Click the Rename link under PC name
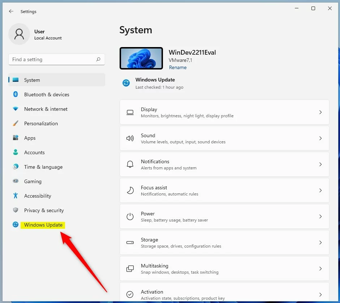Screen dimensions: 340x303 (178, 67)
